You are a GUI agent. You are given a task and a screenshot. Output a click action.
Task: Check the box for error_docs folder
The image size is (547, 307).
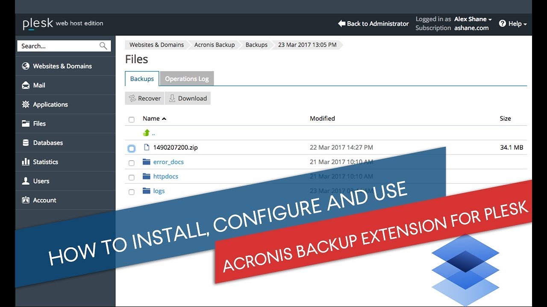(132, 163)
